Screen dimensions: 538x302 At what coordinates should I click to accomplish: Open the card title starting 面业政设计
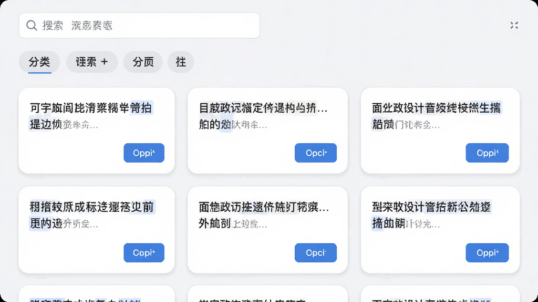437,116
